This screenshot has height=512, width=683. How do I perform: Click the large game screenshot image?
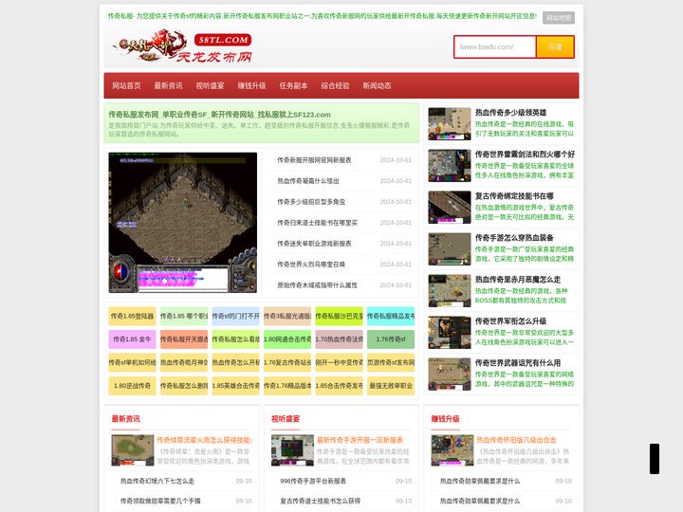(182, 223)
